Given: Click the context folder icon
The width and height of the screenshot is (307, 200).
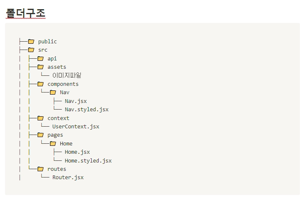Looking at the screenshot, I should (40, 118).
